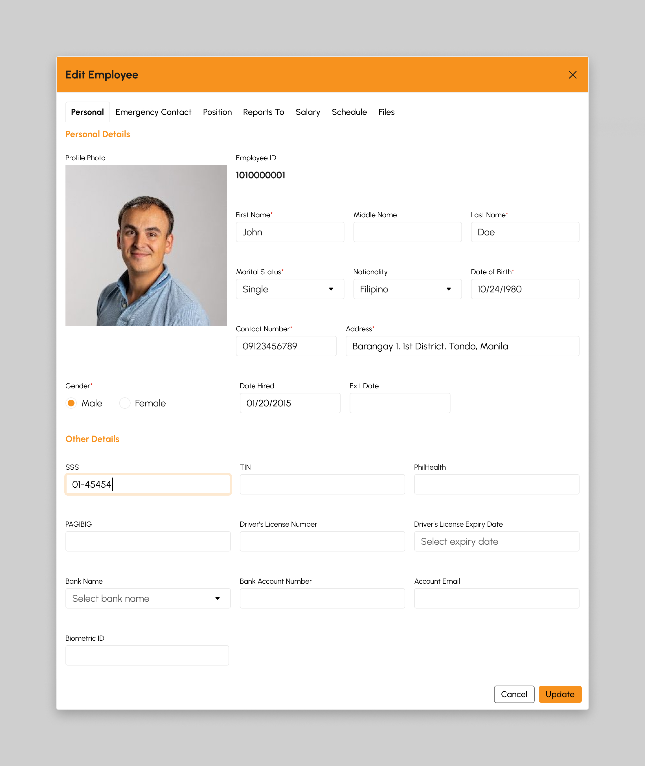Click the Update button
The height and width of the screenshot is (766, 645).
click(x=560, y=694)
